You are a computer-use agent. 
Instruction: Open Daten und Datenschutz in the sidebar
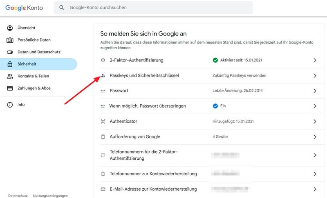click(38, 52)
